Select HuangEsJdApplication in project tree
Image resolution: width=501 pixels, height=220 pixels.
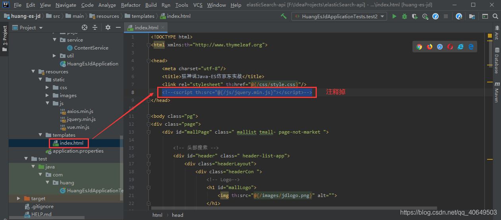(x=89, y=64)
